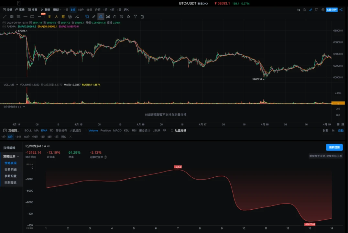Select the trend line drawing tool

pos(5,17)
